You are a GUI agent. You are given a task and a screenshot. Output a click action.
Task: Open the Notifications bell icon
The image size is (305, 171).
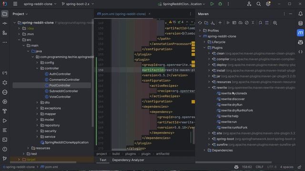[300, 14]
